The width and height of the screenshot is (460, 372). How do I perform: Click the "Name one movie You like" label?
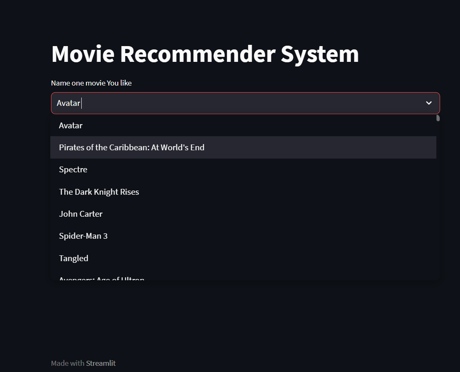pyautogui.click(x=91, y=83)
